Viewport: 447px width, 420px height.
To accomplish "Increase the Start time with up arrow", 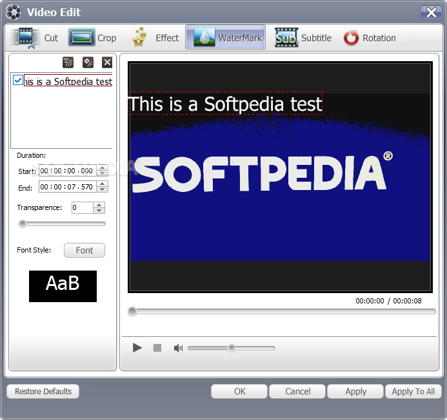I will point(102,167).
